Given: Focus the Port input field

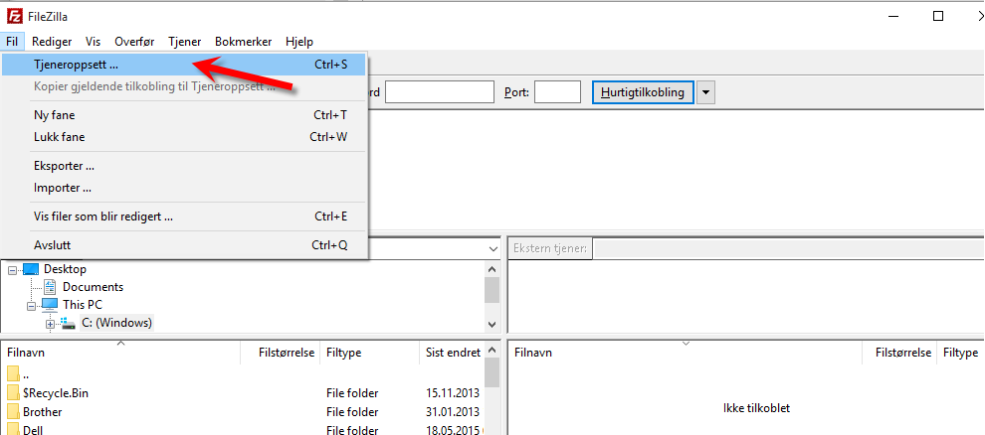Looking at the screenshot, I should coord(557,92).
